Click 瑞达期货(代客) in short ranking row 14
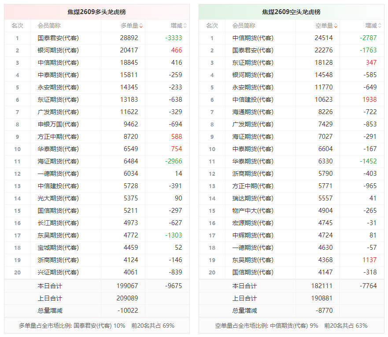 pos(253,198)
